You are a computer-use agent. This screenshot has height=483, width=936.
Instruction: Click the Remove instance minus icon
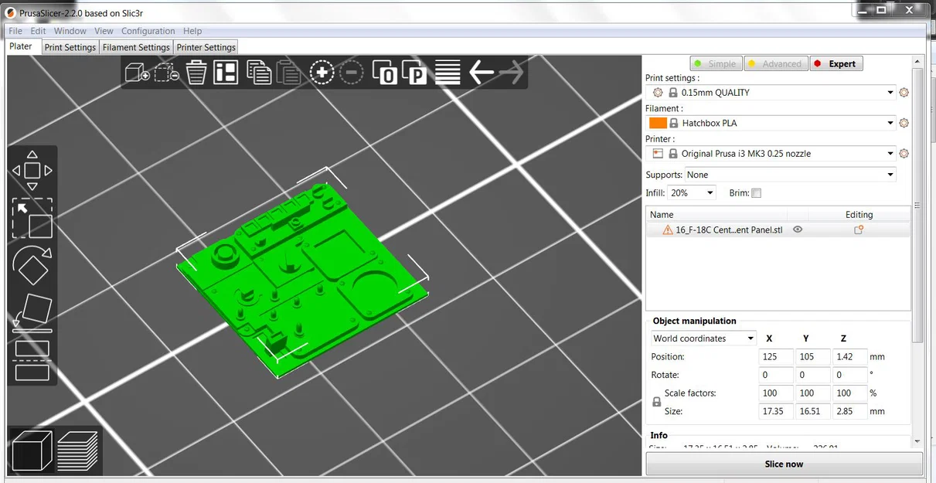coord(351,73)
